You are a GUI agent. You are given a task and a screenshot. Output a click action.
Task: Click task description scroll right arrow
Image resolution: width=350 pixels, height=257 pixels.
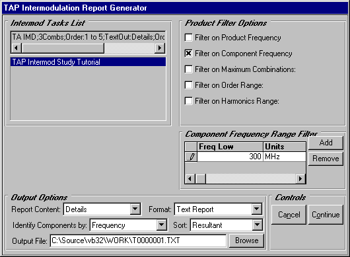pyautogui.click(x=160, y=48)
